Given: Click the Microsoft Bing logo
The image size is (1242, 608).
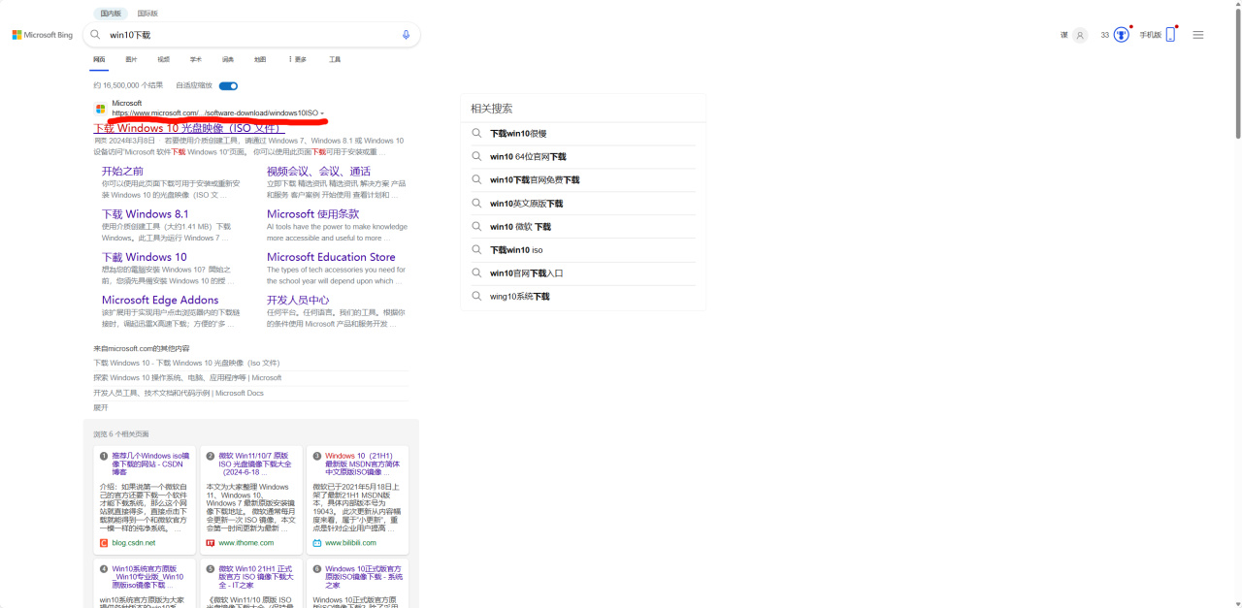Looking at the screenshot, I should [x=42, y=35].
